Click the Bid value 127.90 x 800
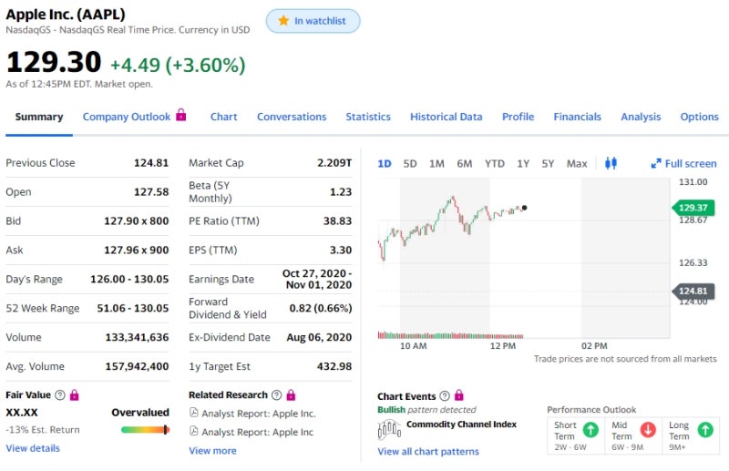The width and height of the screenshot is (729, 471). coord(136,220)
